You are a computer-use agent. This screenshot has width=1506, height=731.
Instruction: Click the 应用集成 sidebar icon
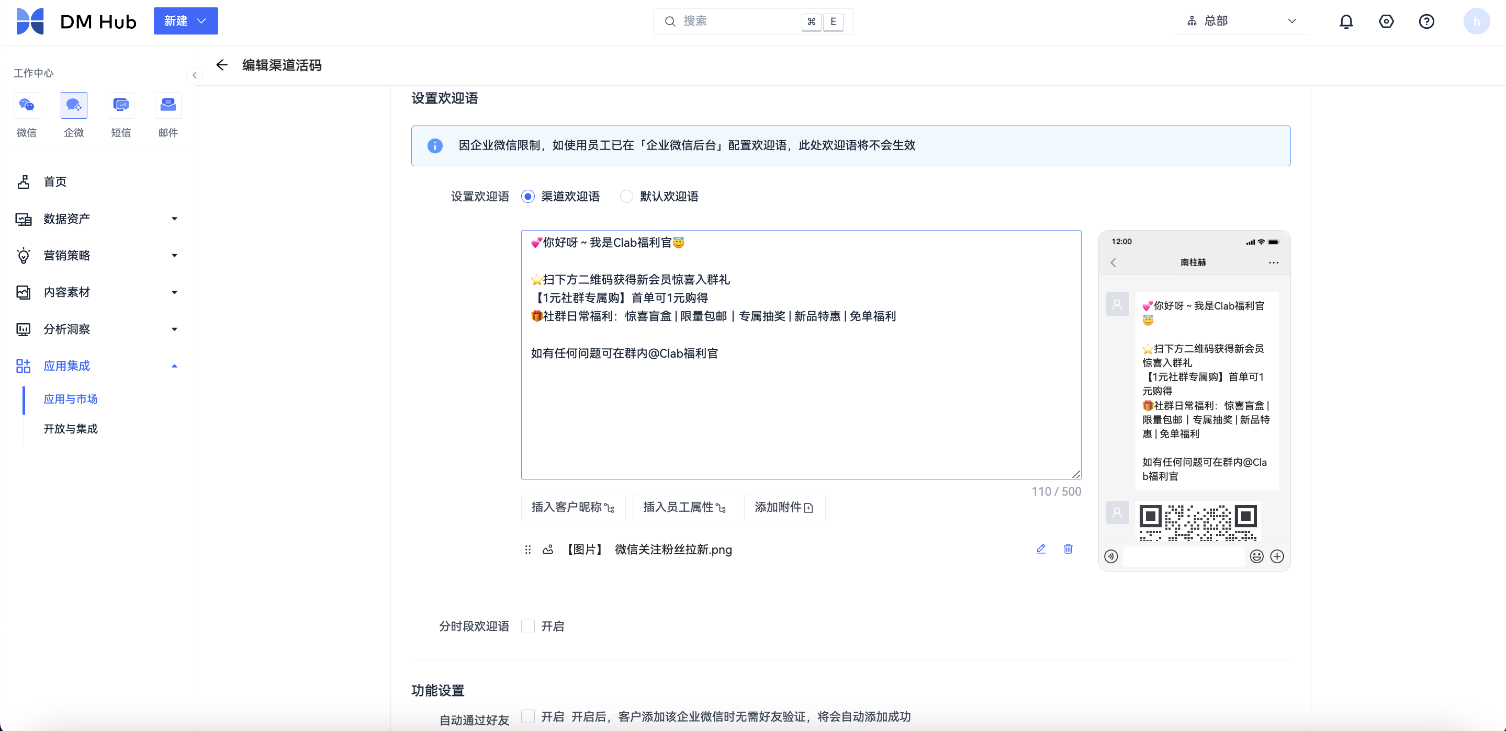[x=24, y=367]
